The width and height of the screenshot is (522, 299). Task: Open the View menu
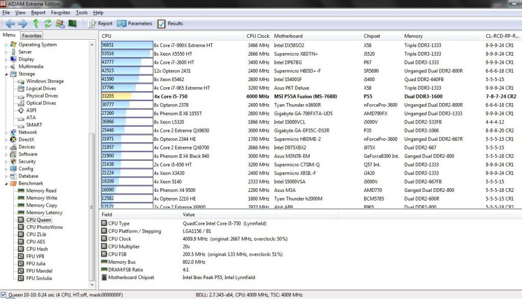point(20,13)
